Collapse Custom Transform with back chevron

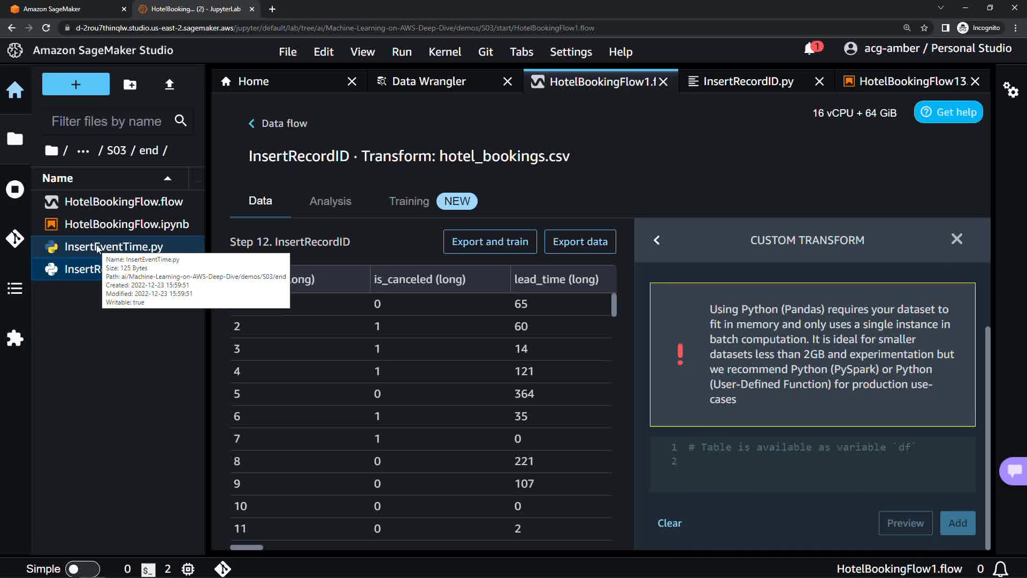657,240
